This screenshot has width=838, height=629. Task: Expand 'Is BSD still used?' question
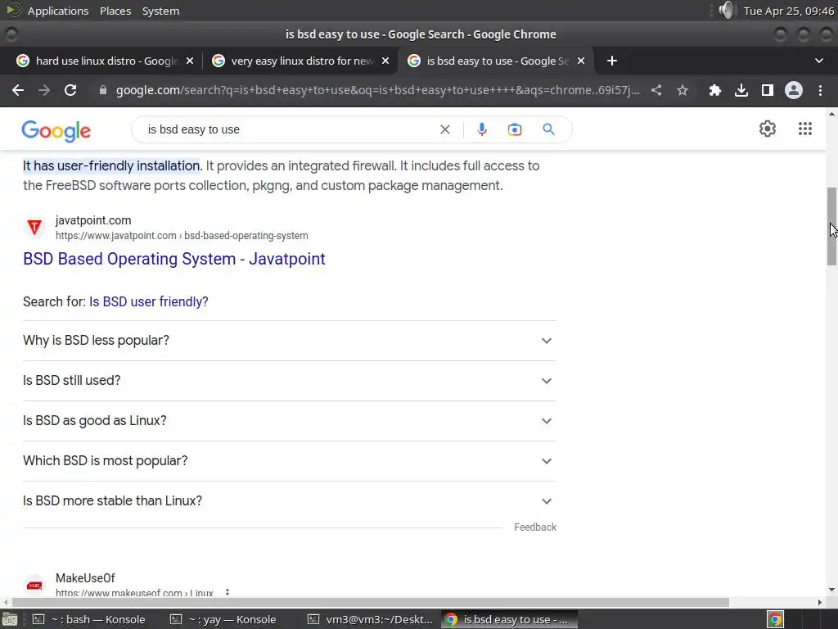290,381
